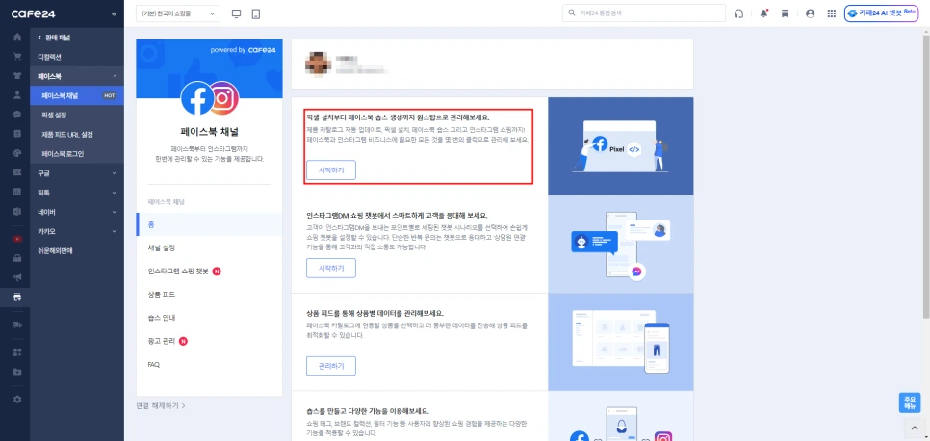Switch to desktop monitor preview icon

pyautogui.click(x=237, y=13)
